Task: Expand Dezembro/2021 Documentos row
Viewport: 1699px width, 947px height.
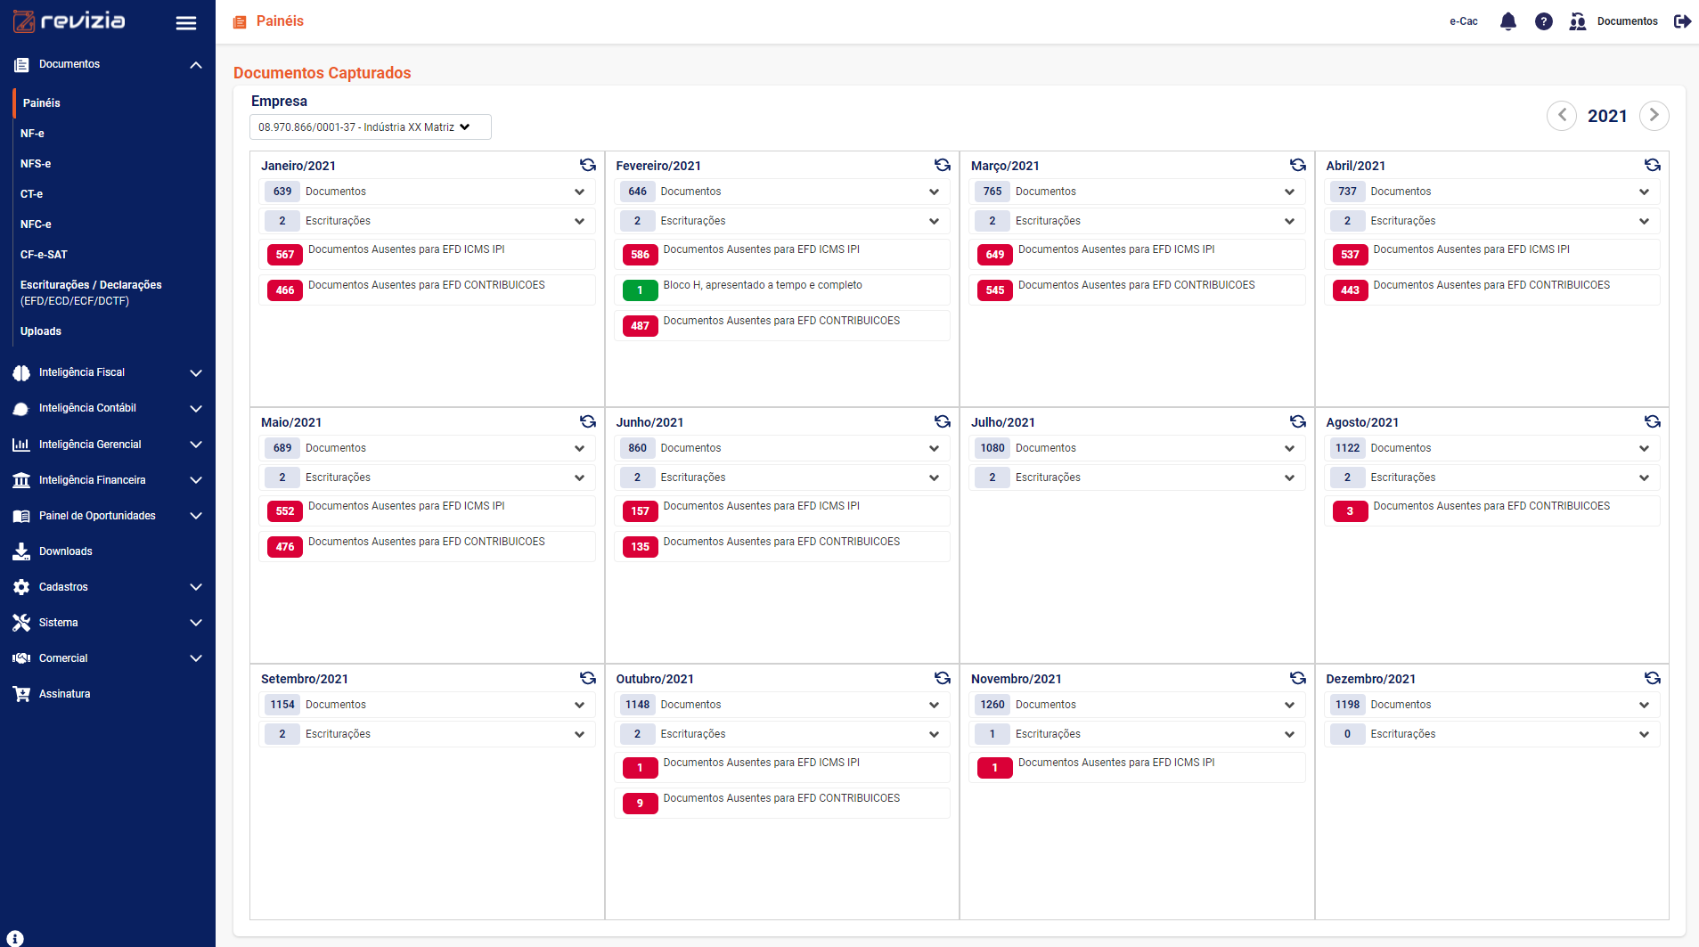Action: tap(1492, 705)
